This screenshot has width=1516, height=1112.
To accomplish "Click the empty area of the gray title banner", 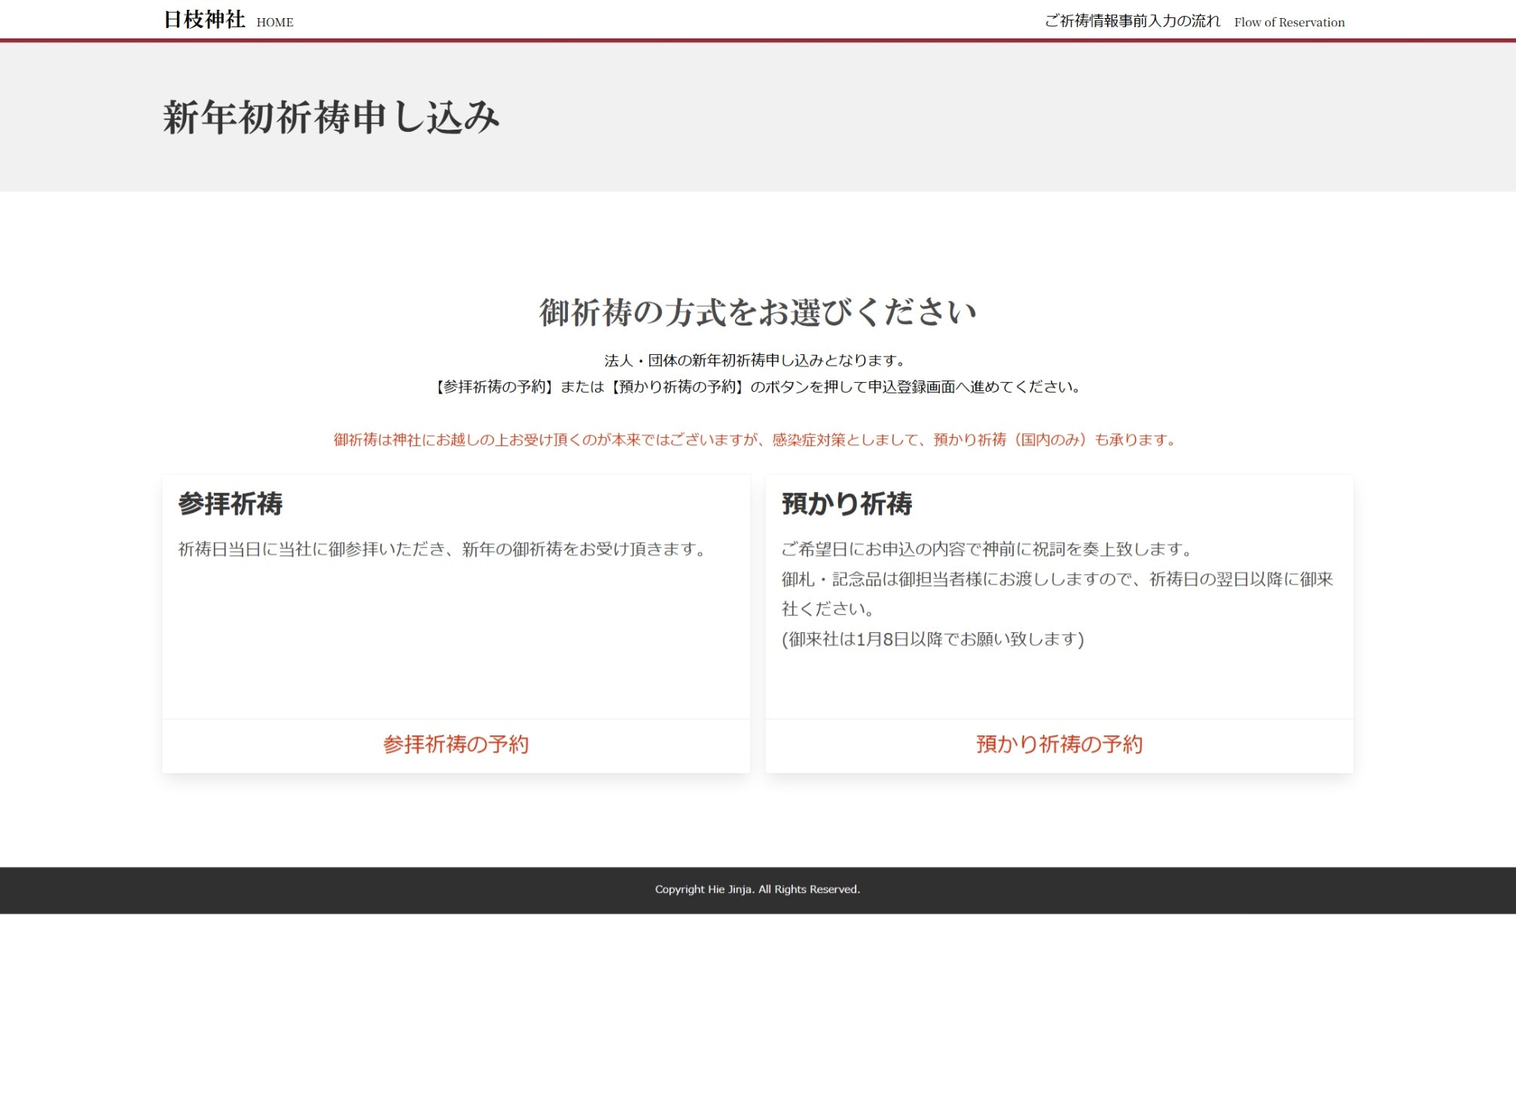I will click(x=1054, y=118).
